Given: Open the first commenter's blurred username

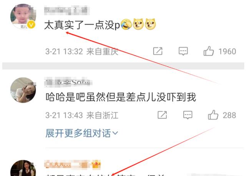Looking at the screenshot, I should pyautogui.click(x=67, y=10).
